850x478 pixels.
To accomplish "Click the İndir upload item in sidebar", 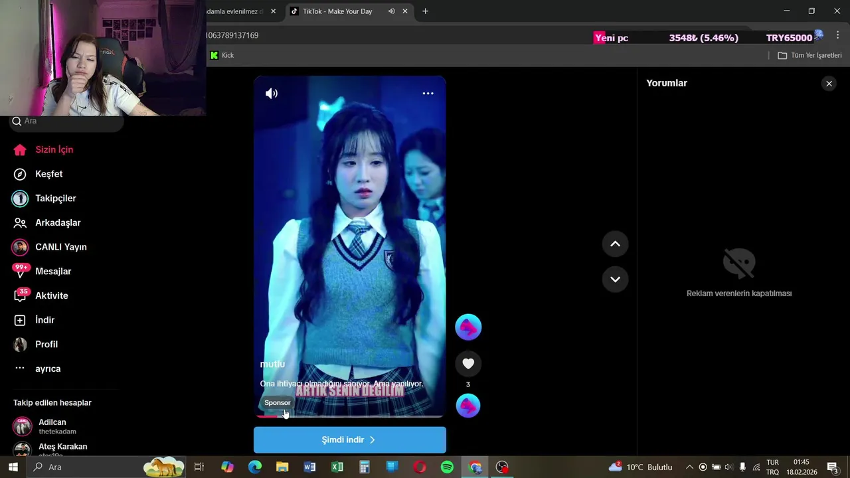I will (35, 320).
